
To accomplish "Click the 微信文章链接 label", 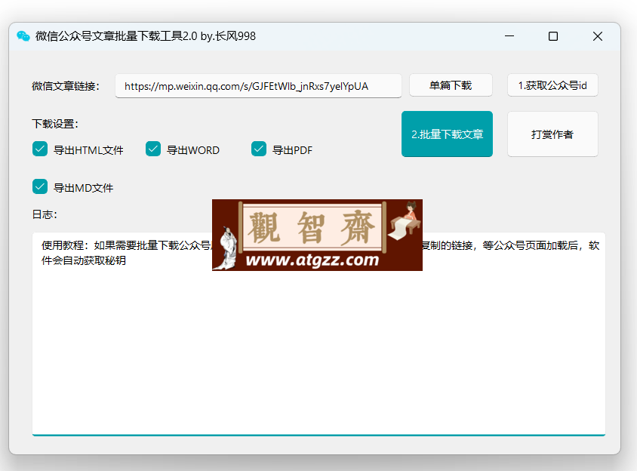I will (x=66, y=86).
